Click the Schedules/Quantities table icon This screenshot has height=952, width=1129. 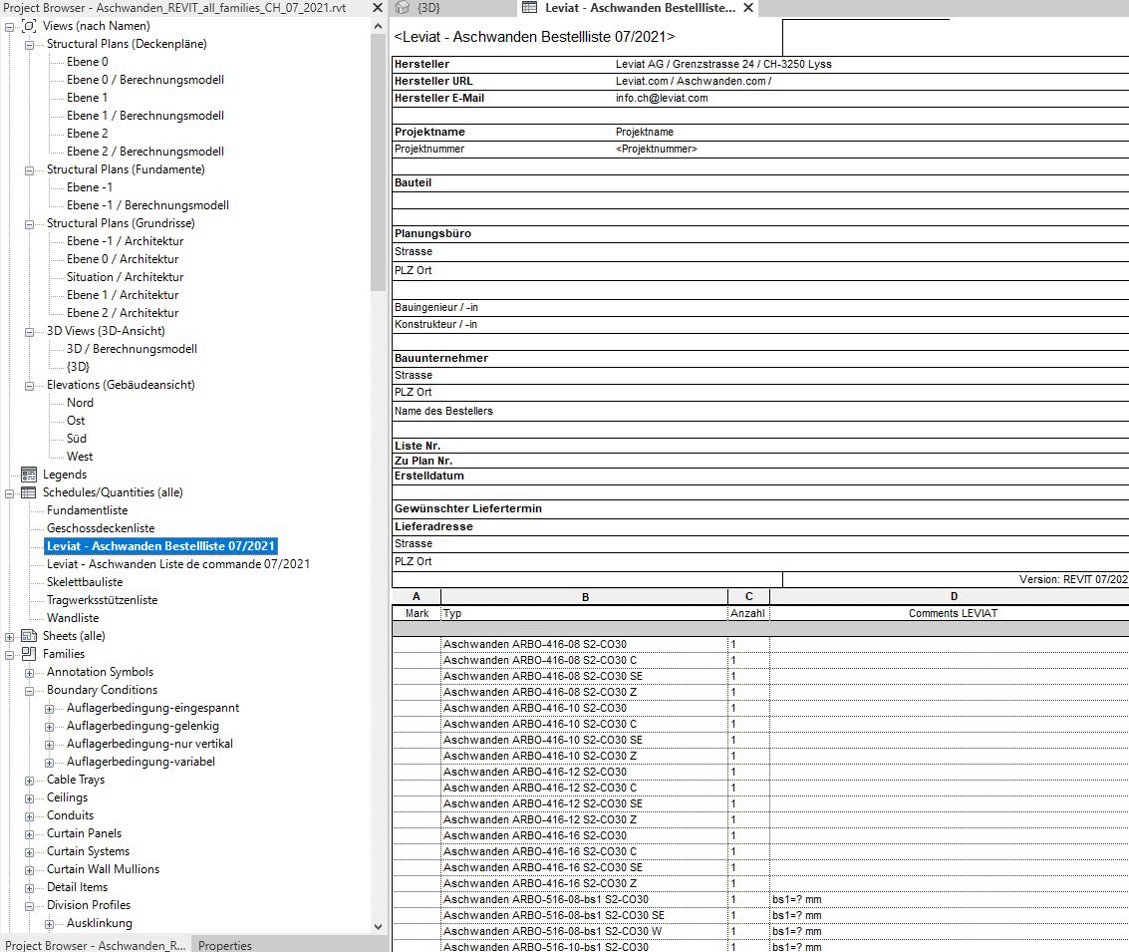click(x=29, y=492)
